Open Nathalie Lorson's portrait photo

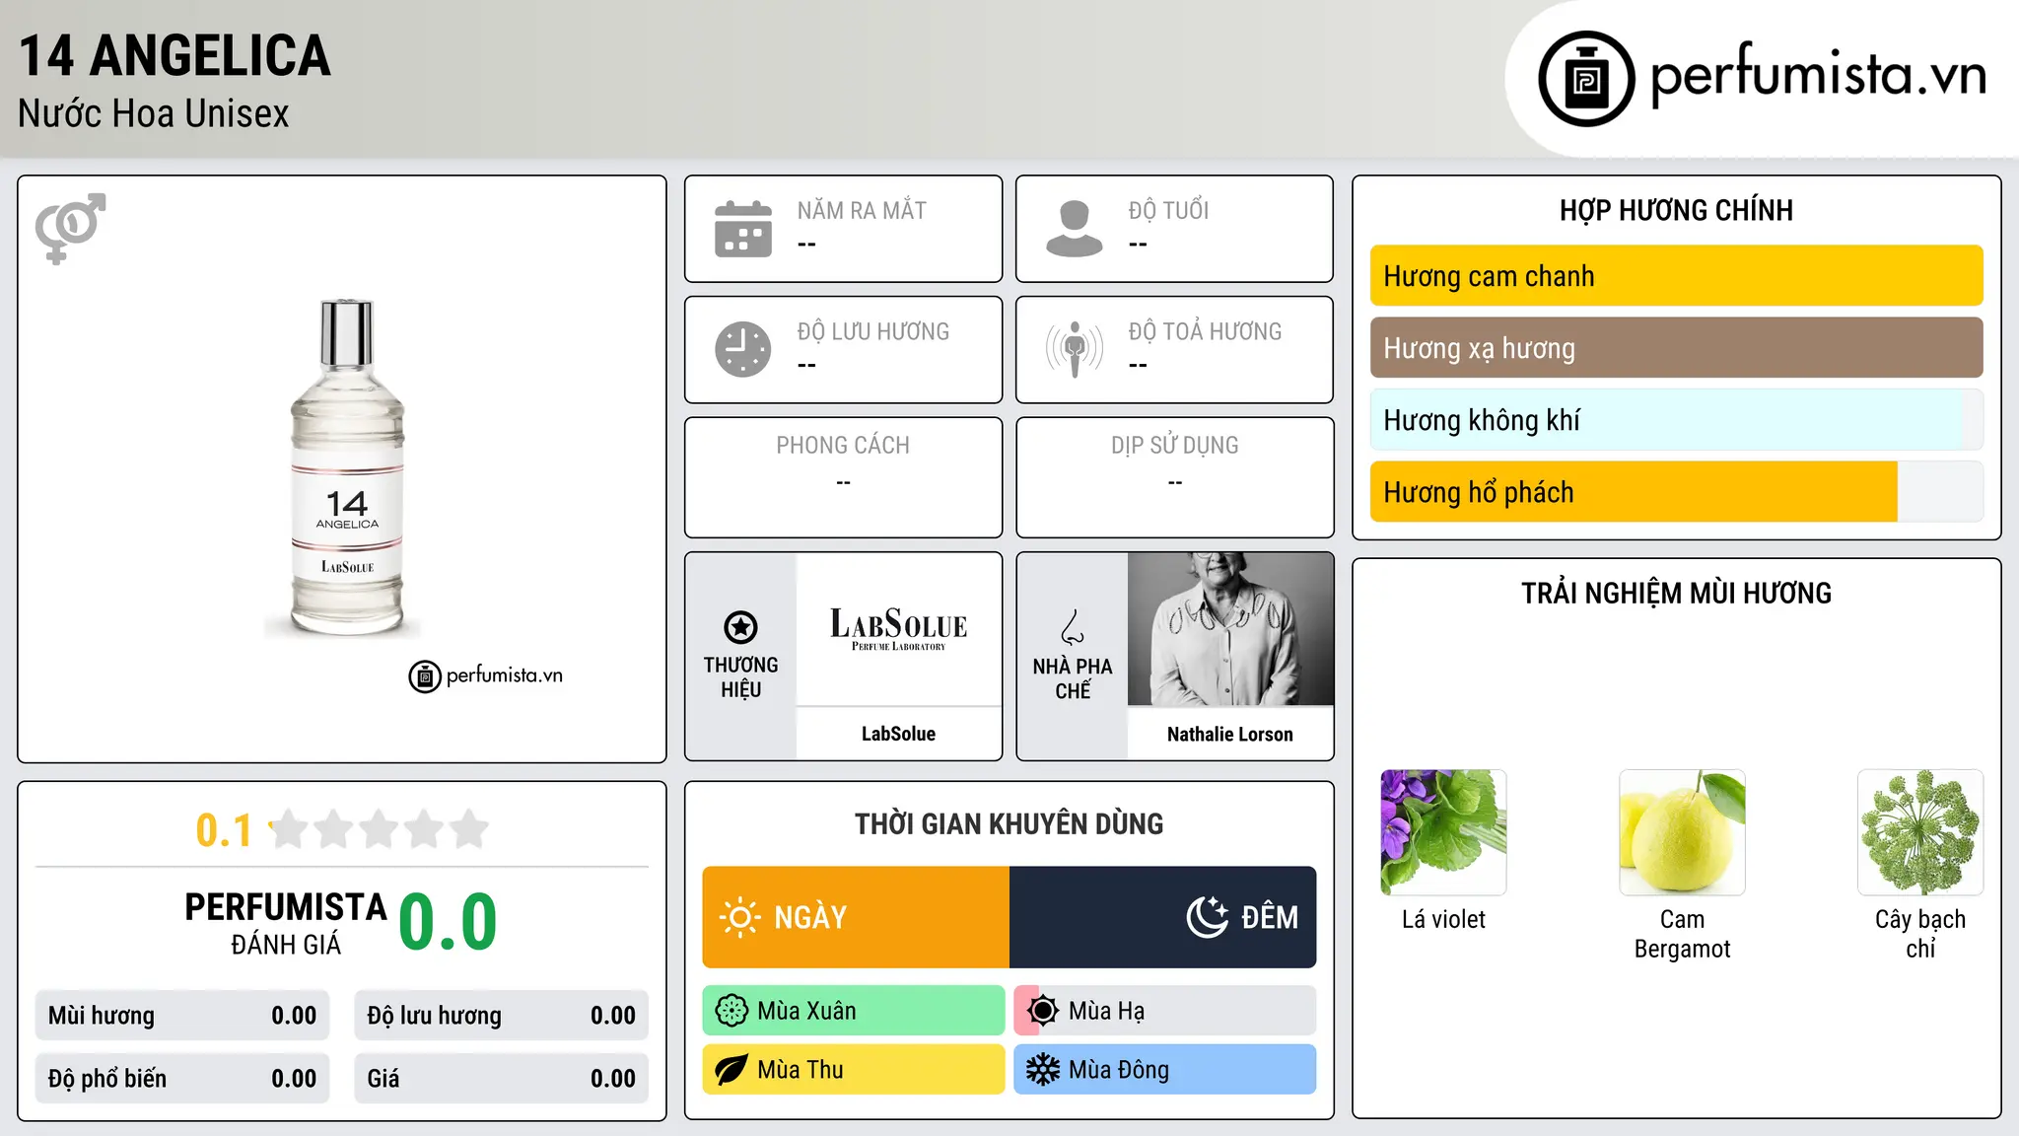pyautogui.click(x=1230, y=629)
